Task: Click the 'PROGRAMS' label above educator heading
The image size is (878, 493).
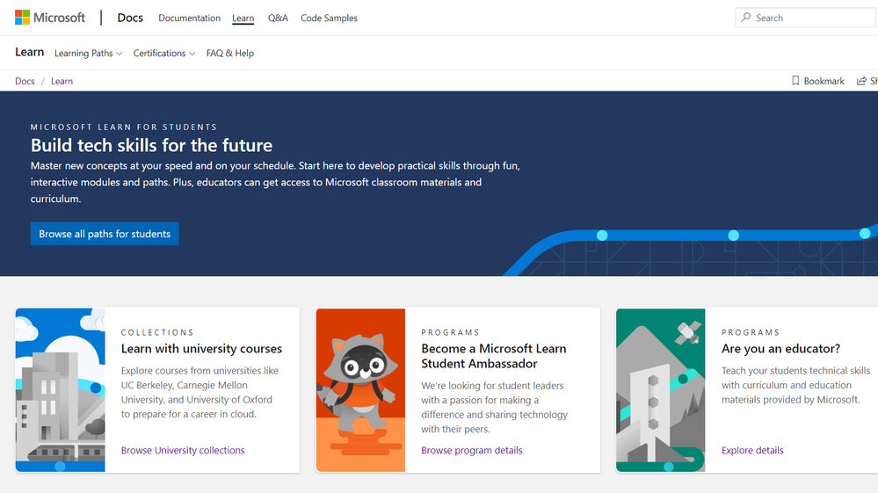Action: [x=751, y=332]
